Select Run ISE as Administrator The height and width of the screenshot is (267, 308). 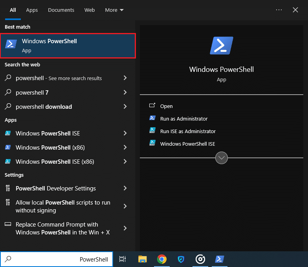pos(187,131)
